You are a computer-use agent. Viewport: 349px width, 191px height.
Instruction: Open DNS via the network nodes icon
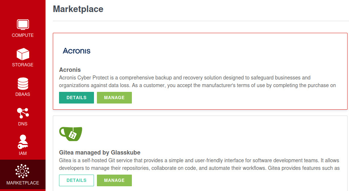click(23, 113)
